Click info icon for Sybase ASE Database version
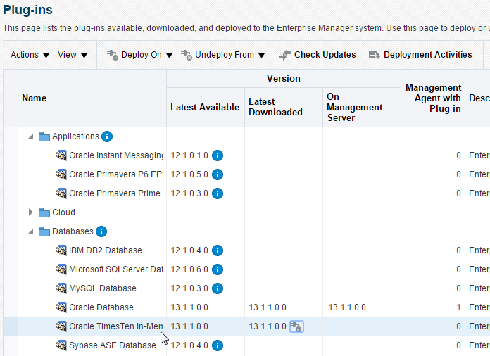This screenshot has width=490, height=356. click(x=218, y=345)
